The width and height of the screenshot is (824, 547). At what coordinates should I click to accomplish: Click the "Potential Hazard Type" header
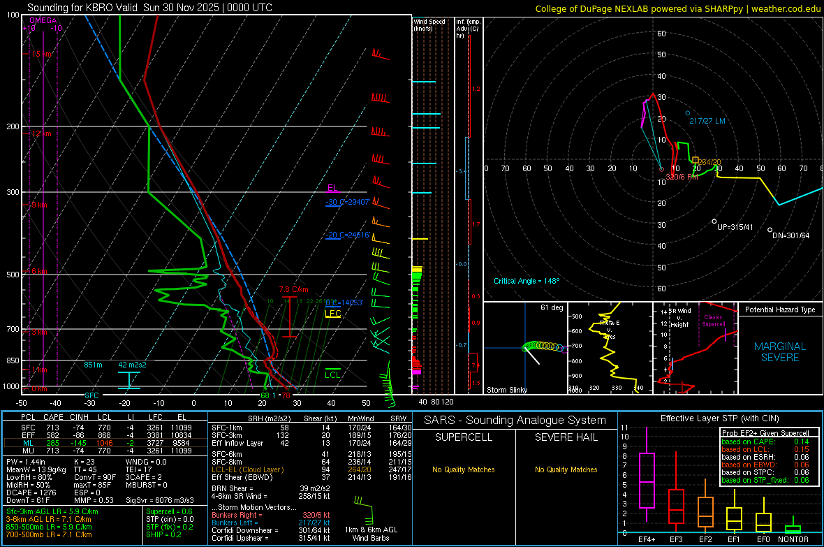780,309
